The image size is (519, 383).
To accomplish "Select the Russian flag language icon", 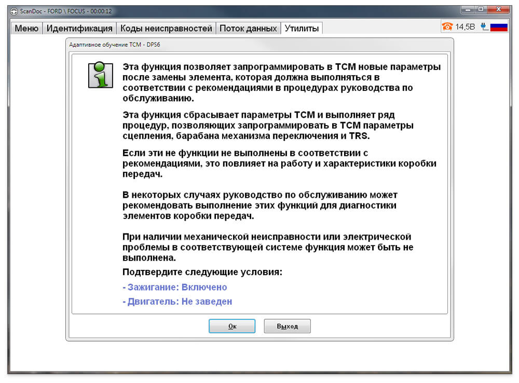I will (499, 27).
